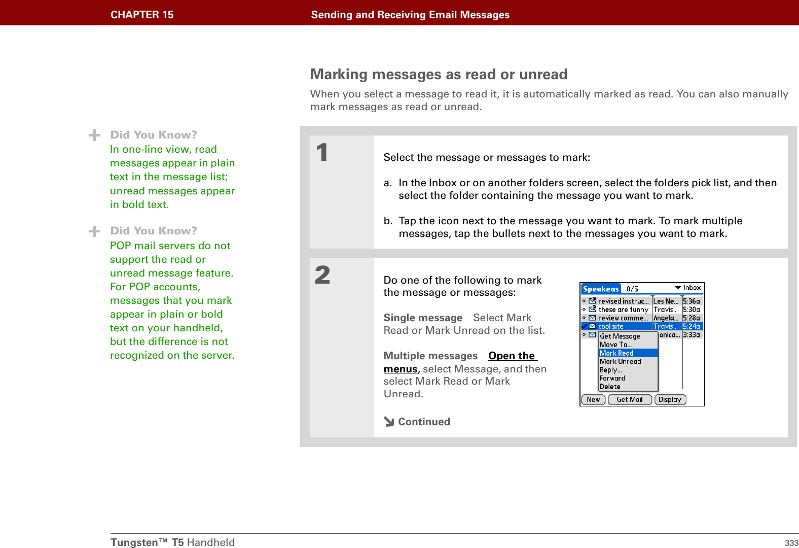
Task: Toggle bullet next to 'revised instruc...' message
Action: click(584, 301)
